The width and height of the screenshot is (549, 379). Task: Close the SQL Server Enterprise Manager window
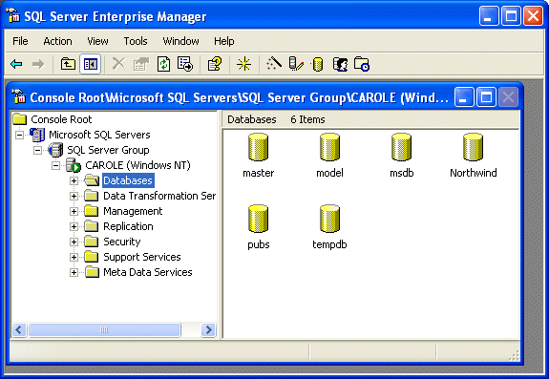click(x=533, y=16)
